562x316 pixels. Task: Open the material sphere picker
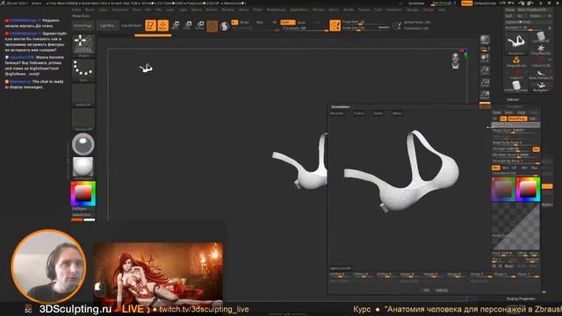[x=83, y=144]
